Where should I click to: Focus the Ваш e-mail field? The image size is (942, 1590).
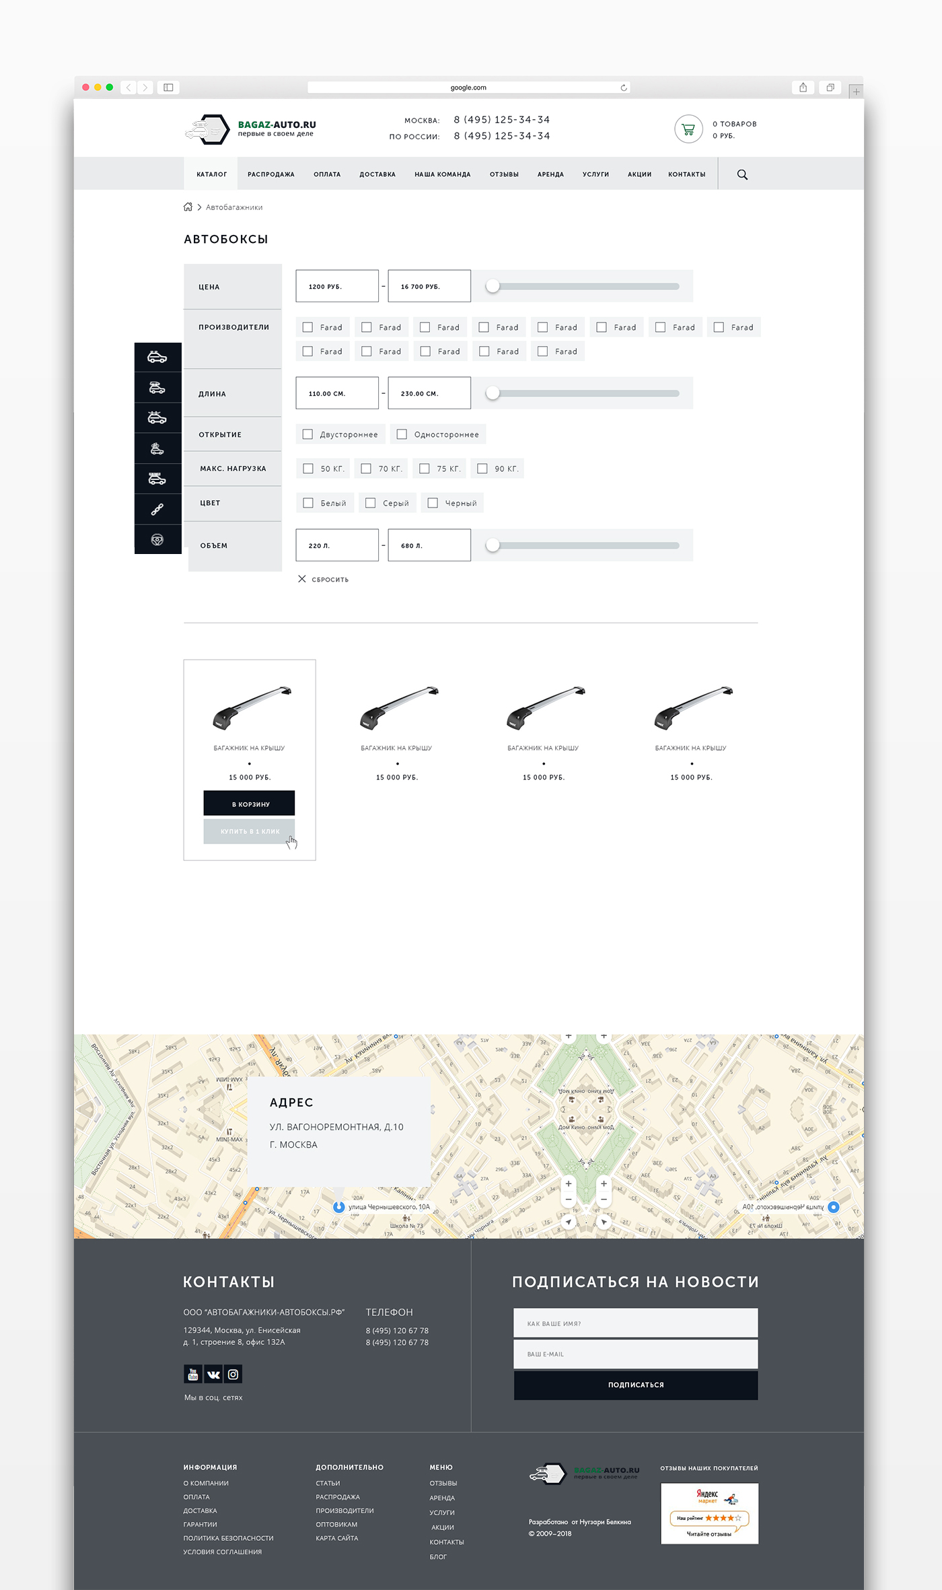coord(636,1354)
